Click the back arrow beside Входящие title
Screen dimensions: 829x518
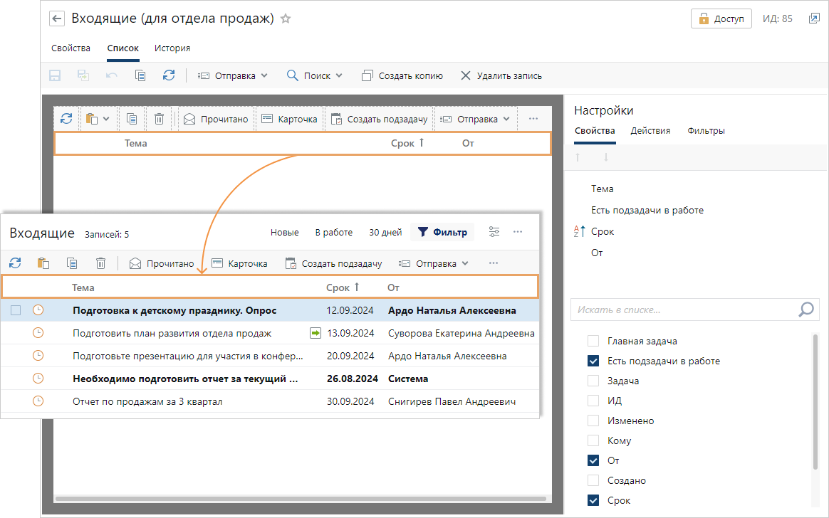(56, 18)
